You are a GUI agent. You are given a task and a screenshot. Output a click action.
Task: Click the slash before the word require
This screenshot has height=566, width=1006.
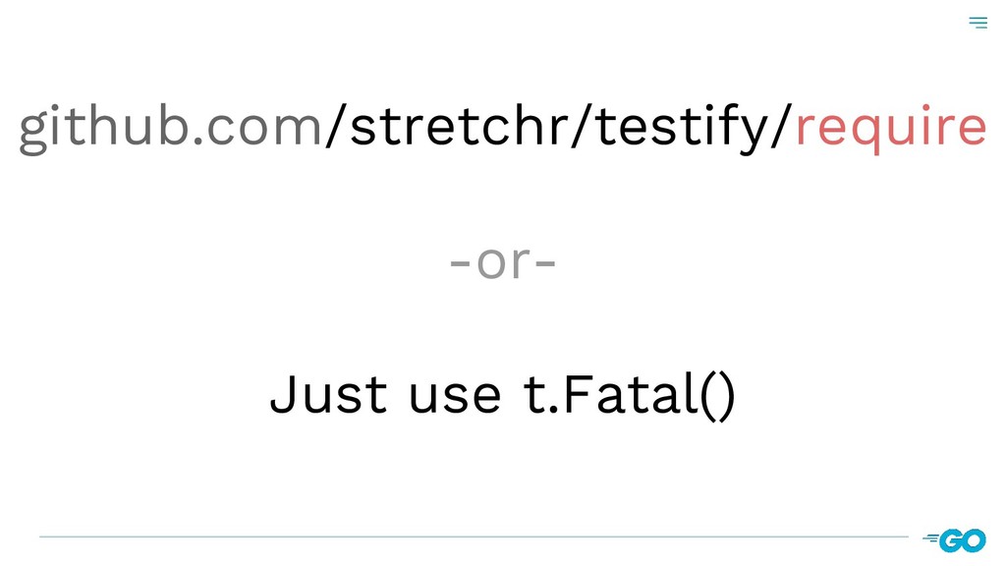click(x=781, y=129)
